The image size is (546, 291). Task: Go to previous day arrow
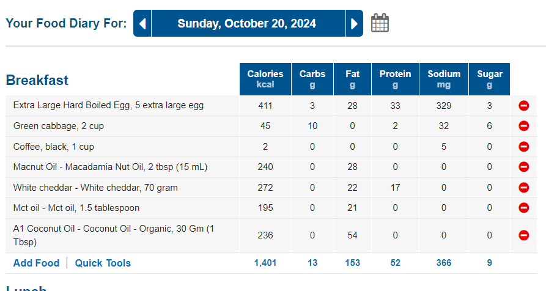point(142,24)
